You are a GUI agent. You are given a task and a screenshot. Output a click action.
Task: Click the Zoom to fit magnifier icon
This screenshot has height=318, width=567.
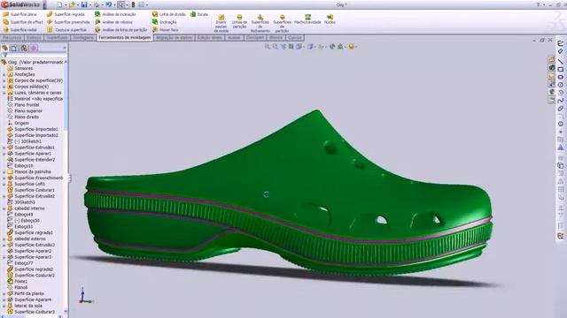click(x=268, y=47)
